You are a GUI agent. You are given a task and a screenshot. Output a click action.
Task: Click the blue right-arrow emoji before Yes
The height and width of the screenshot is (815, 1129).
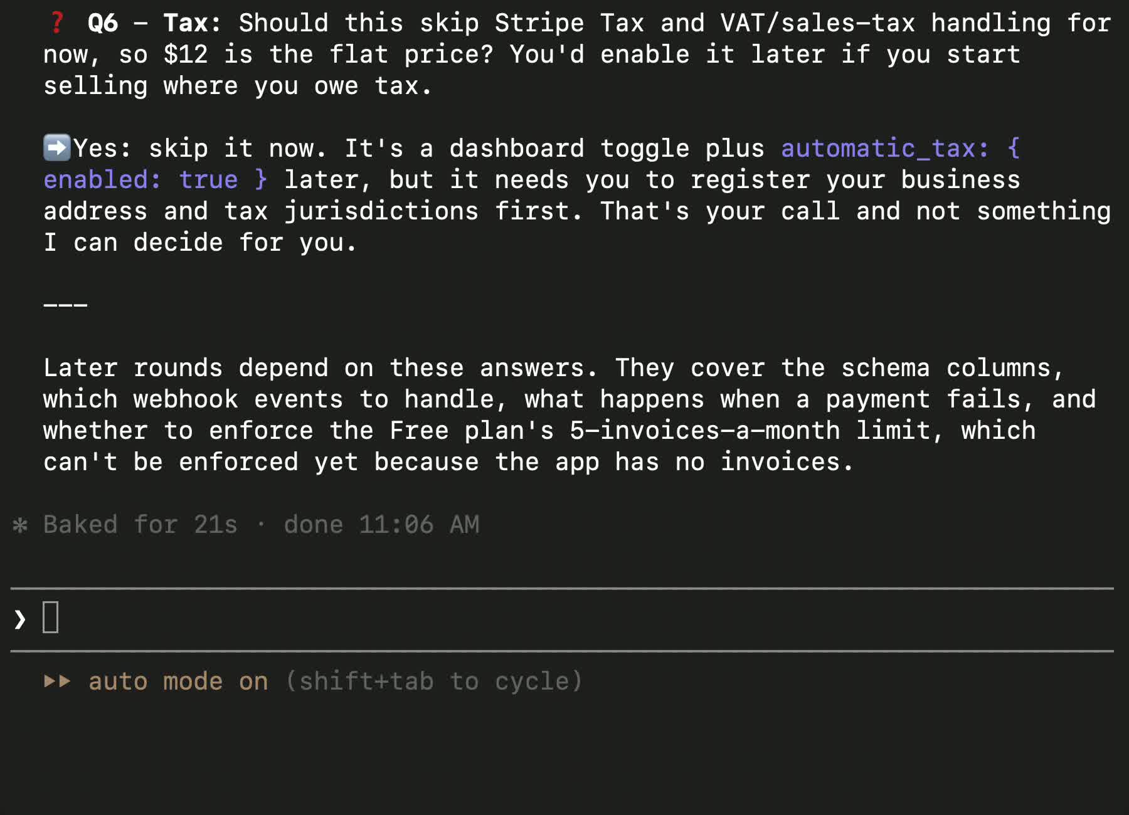tap(57, 148)
